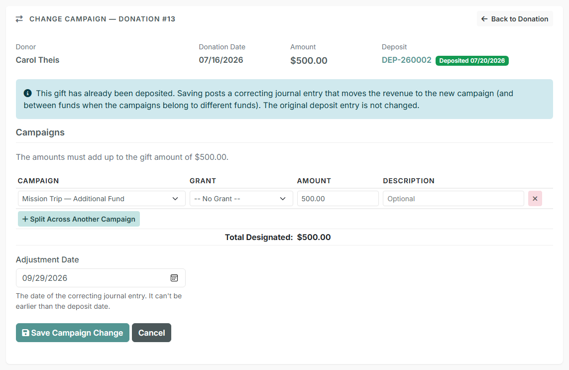Click the Deposited 07/20/2026 badge

pyautogui.click(x=472, y=61)
